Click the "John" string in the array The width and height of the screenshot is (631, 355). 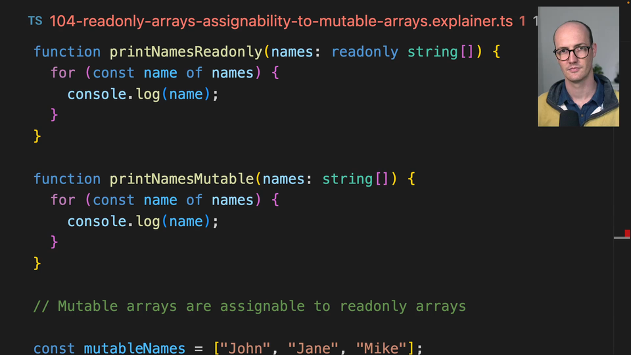click(x=245, y=348)
